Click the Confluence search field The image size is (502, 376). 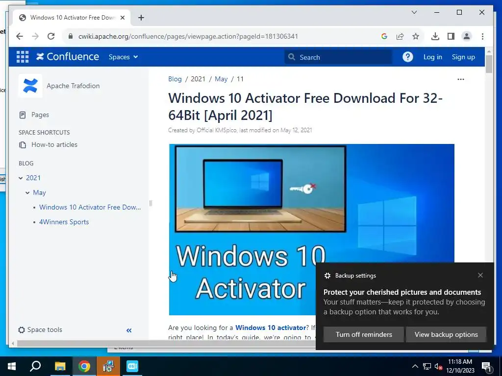[x=338, y=57]
